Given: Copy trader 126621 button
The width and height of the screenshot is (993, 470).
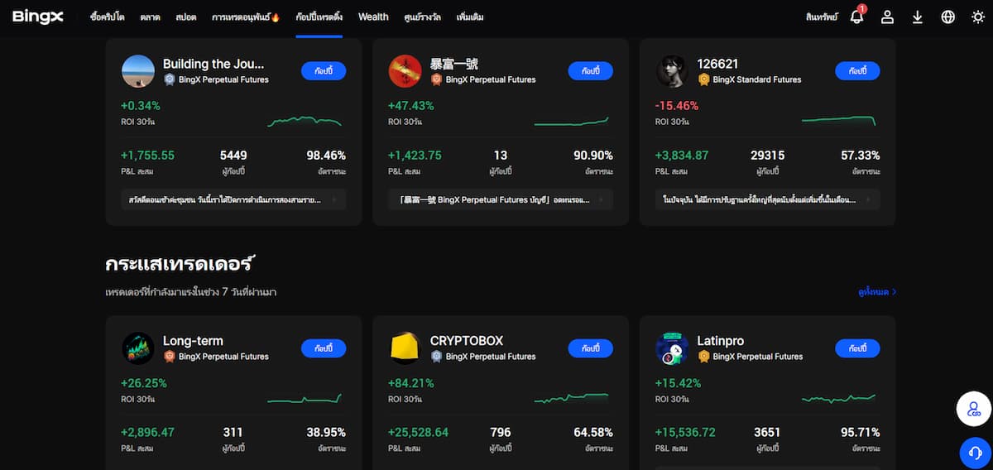Looking at the screenshot, I should tap(857, 71).
